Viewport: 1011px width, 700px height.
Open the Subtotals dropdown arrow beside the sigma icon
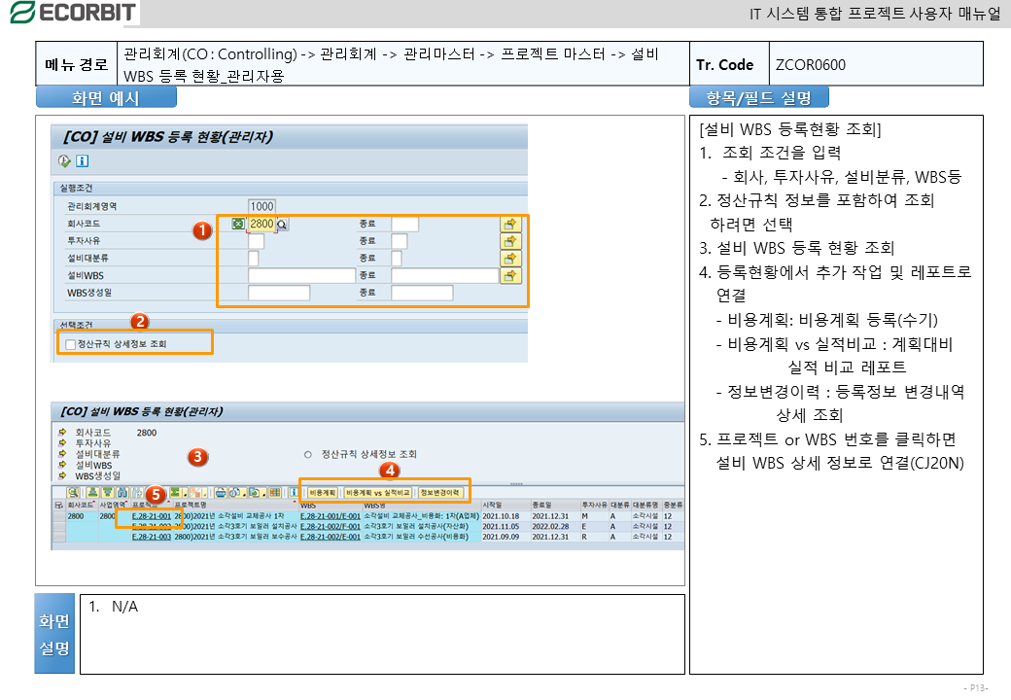(x=185, y=494)
